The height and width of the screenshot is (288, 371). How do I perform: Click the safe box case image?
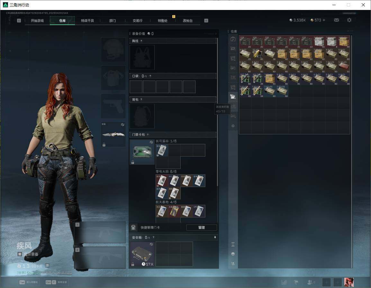pyautogui.click(x=142, y=254)
